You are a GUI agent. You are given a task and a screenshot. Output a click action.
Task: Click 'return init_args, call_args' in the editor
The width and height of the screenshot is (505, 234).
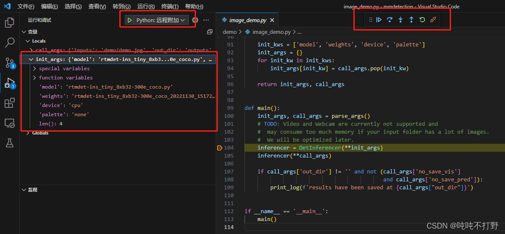point(301,84)
